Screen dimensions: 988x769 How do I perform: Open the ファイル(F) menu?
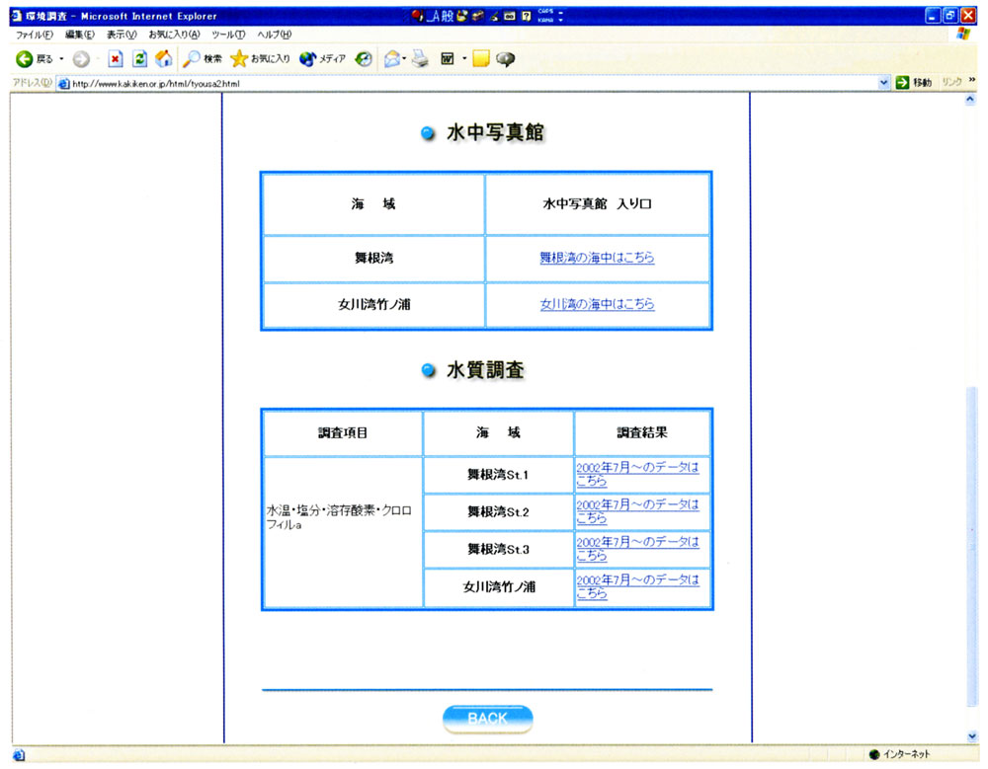34,35
